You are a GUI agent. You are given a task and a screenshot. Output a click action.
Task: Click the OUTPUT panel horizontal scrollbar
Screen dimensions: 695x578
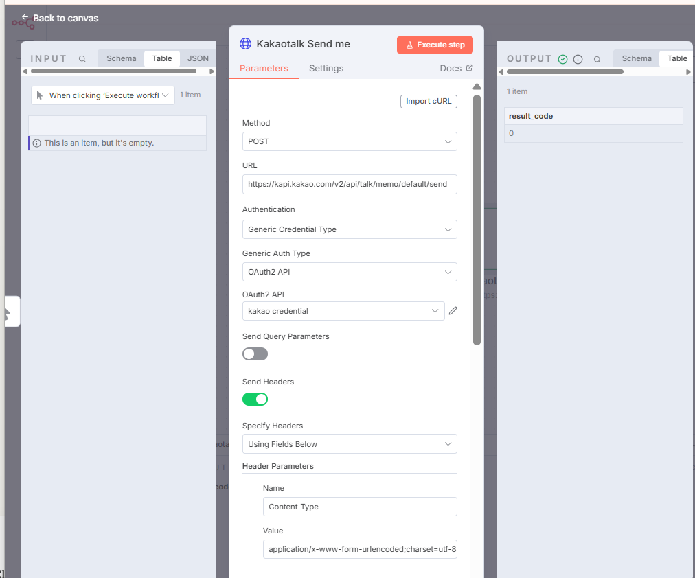click(565, 71)
